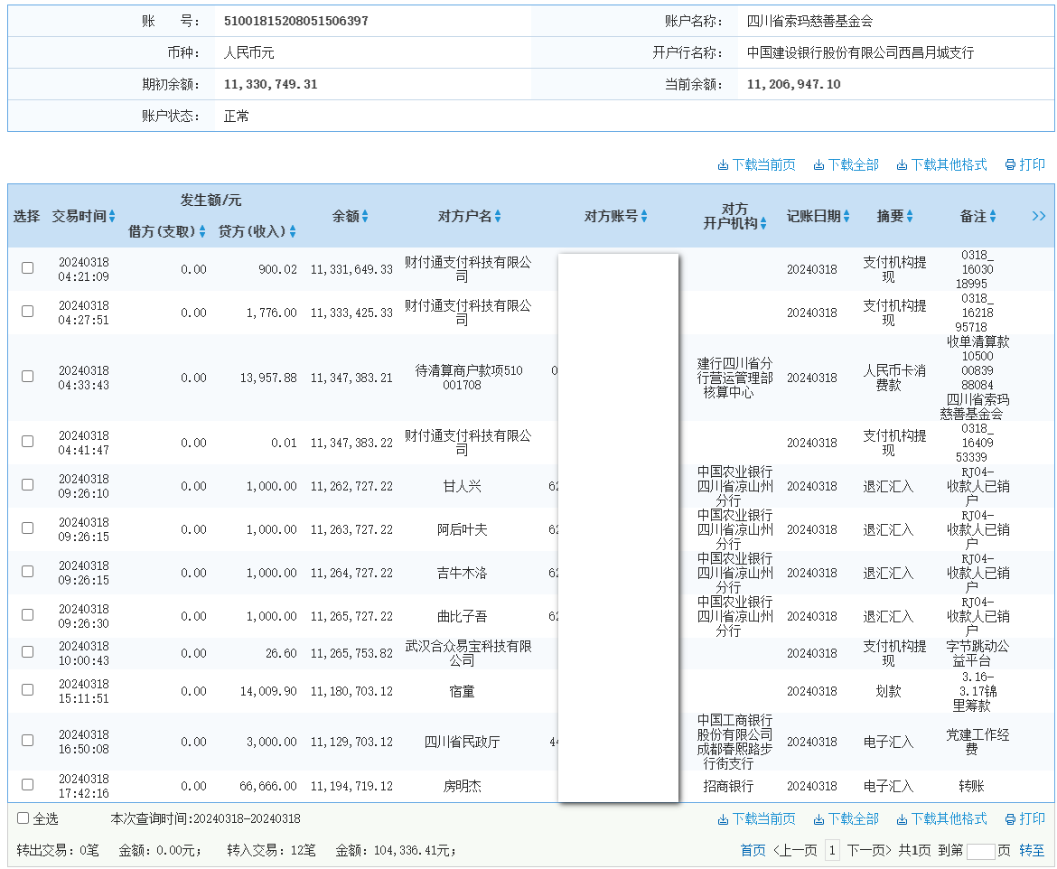Click the 上一页 previous page link
Image resolution: width=1057 pixels, height=869 pixels.
click(x=796, y=851)
